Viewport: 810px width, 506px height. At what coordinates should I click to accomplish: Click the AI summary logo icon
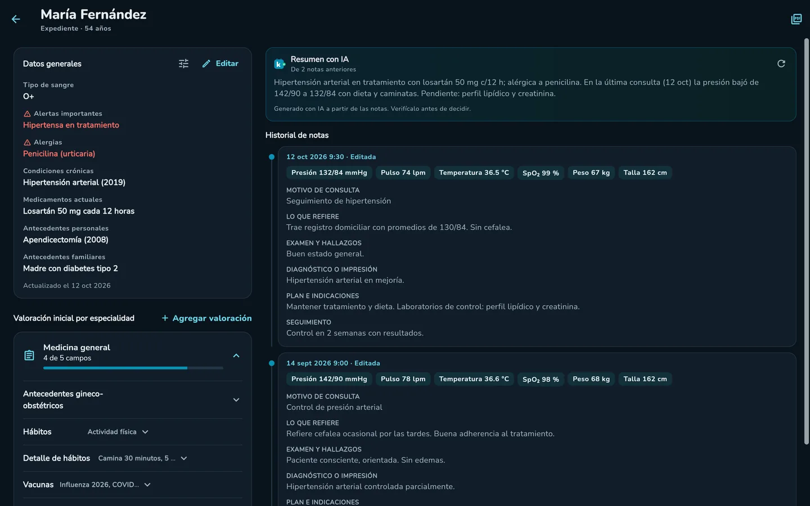(x=280, y=64)
